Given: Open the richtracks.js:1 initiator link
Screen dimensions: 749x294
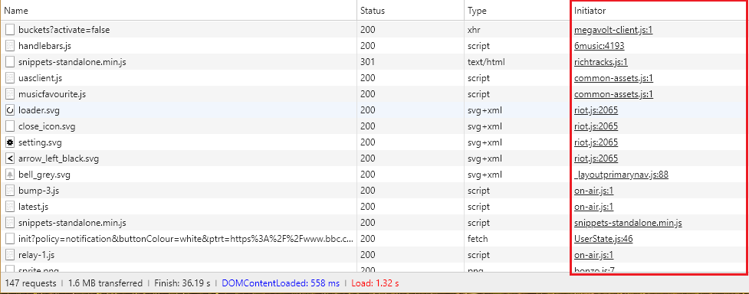Looking at the screenshot, I should click(x=600, y=62).
